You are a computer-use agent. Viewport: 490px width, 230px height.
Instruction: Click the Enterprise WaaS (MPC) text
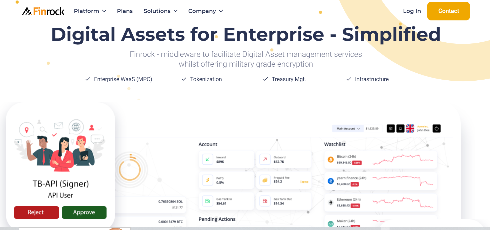pyautogui.click(x=123, y=79)
